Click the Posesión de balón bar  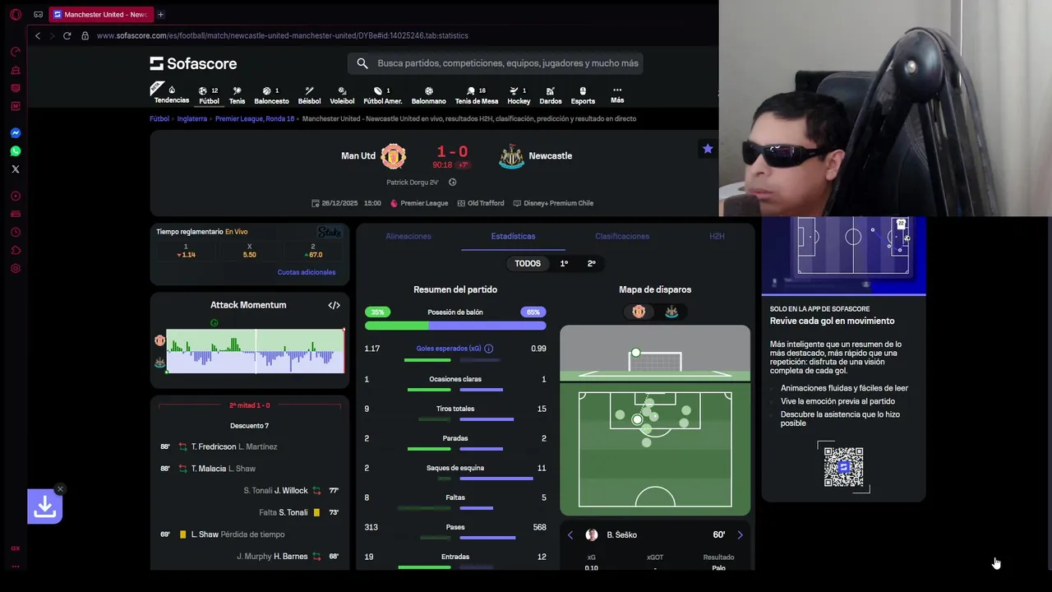(455, 326)
